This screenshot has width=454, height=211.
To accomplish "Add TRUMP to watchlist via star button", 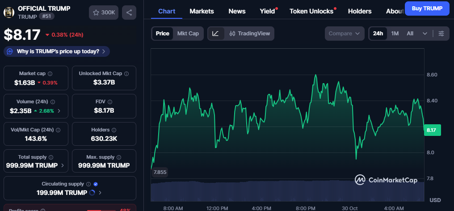I will (x=104, y=13).
